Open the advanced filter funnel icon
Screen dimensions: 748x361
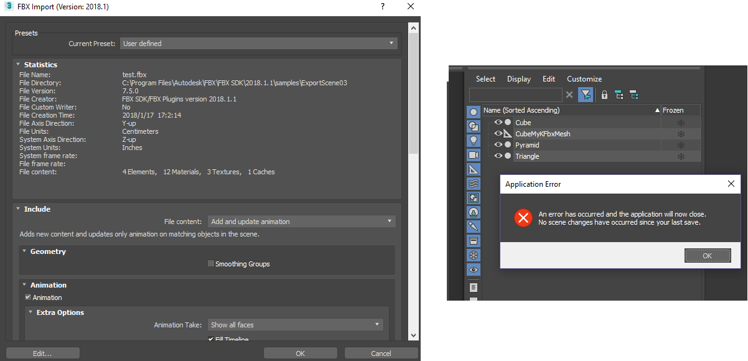pyautogui.click(x=586, y=95)
